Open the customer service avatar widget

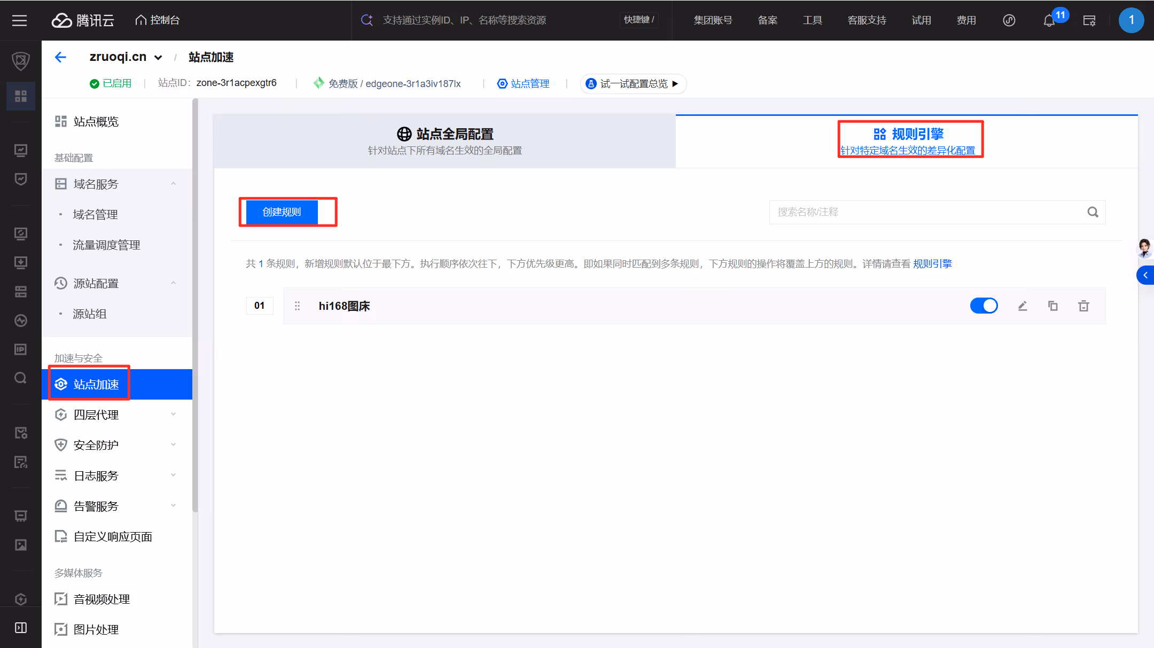(1144, 248)
